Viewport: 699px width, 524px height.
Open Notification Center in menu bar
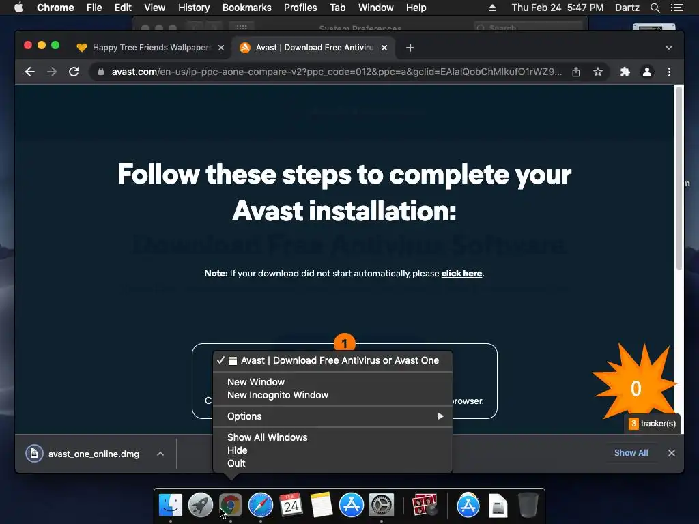click(x=676, y=8)
